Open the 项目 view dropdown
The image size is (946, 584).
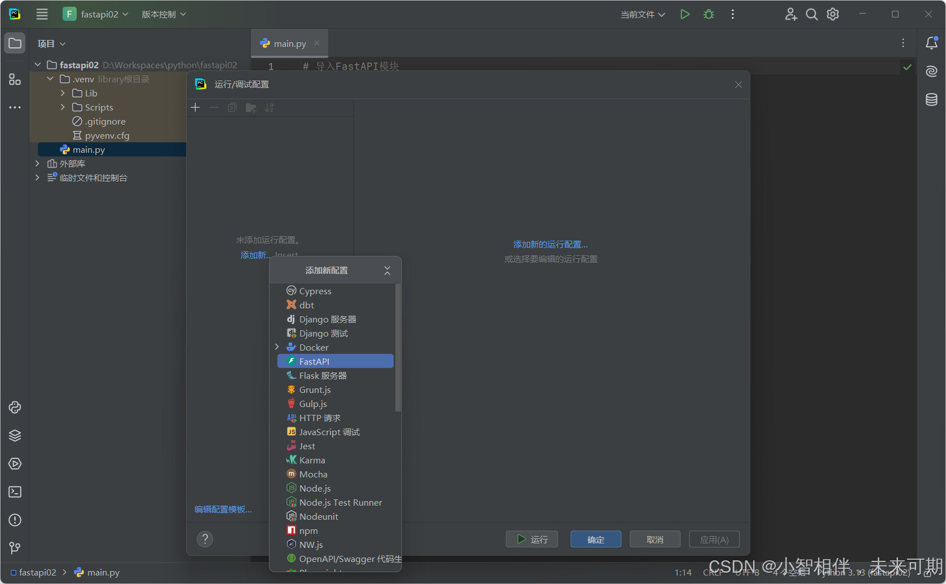pos(51,43)
